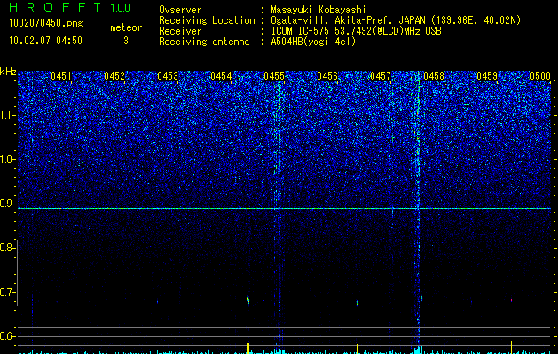Screen dimensions: 558x354
Task: Click the 0454 time marker
Action: click(x=221, y=76)
